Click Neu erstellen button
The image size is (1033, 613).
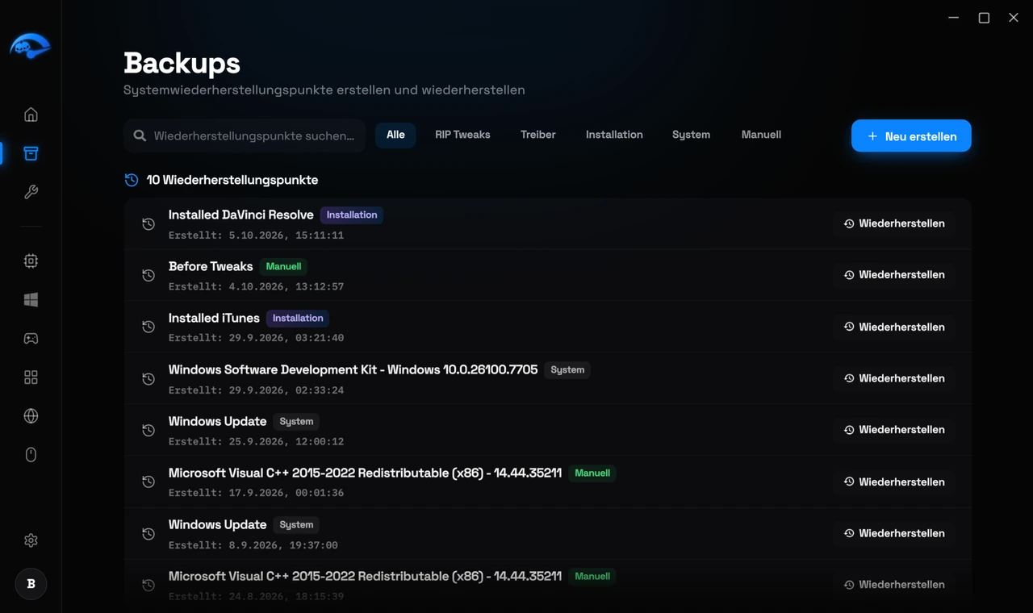click(911, 136)
